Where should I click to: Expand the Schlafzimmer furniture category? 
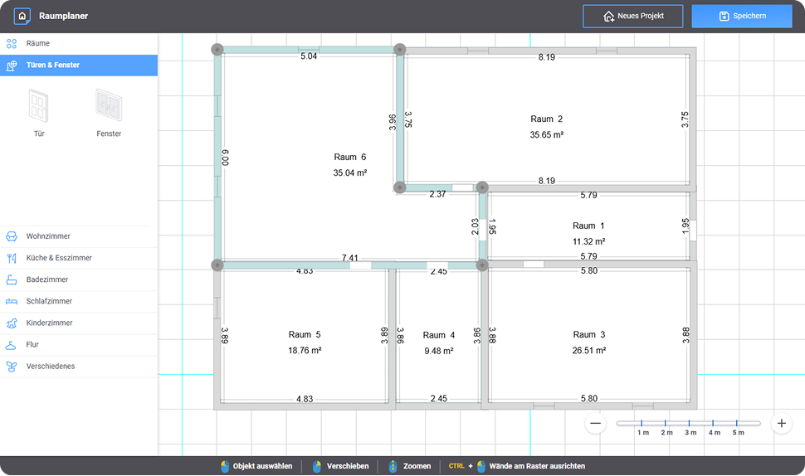coord(49,301)
